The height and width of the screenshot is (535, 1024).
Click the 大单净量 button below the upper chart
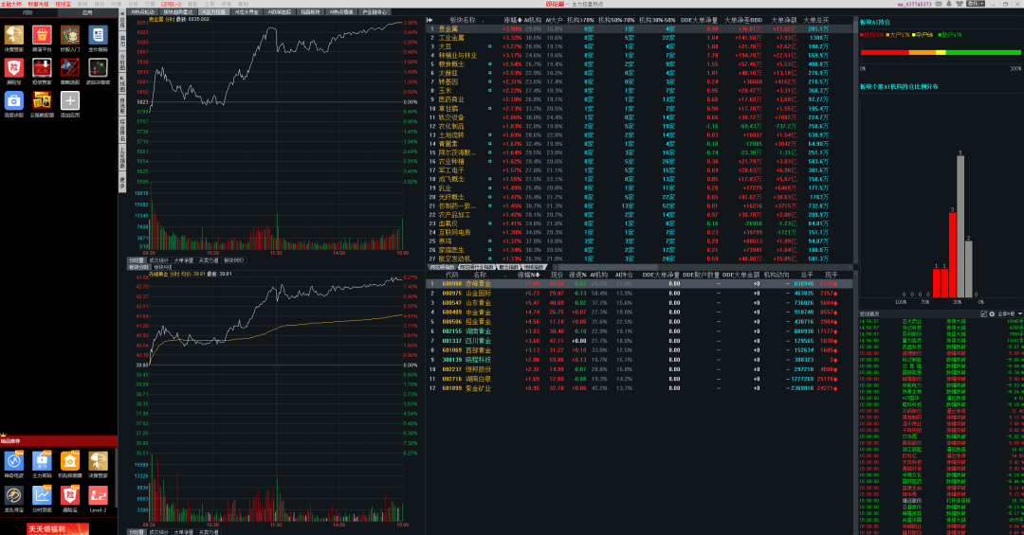182,259
